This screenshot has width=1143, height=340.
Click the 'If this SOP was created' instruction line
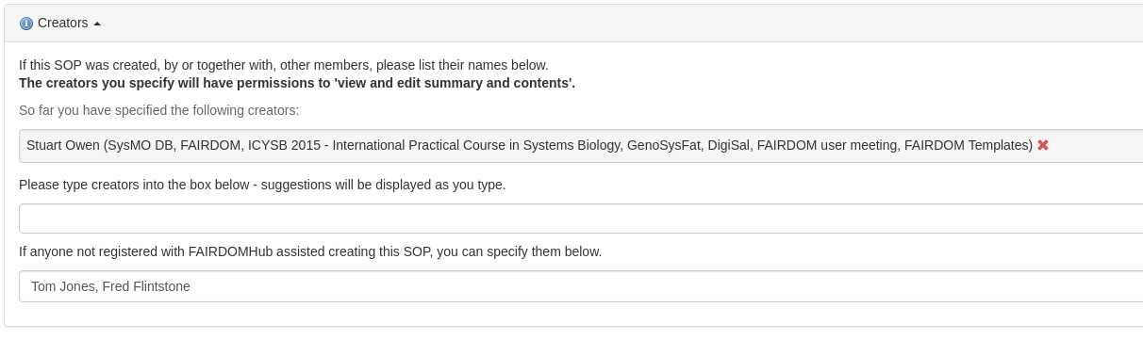(284, 65)
